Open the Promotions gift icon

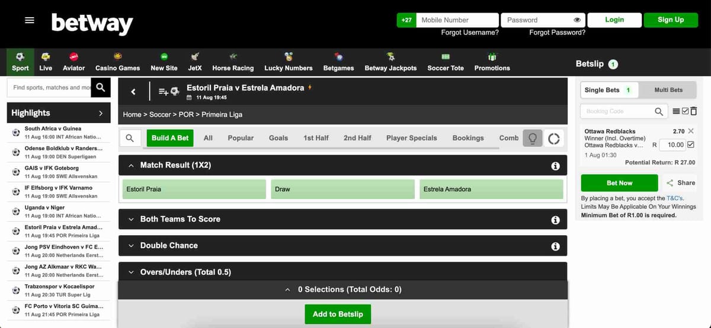pyautogui.click(x=492, y=57)
